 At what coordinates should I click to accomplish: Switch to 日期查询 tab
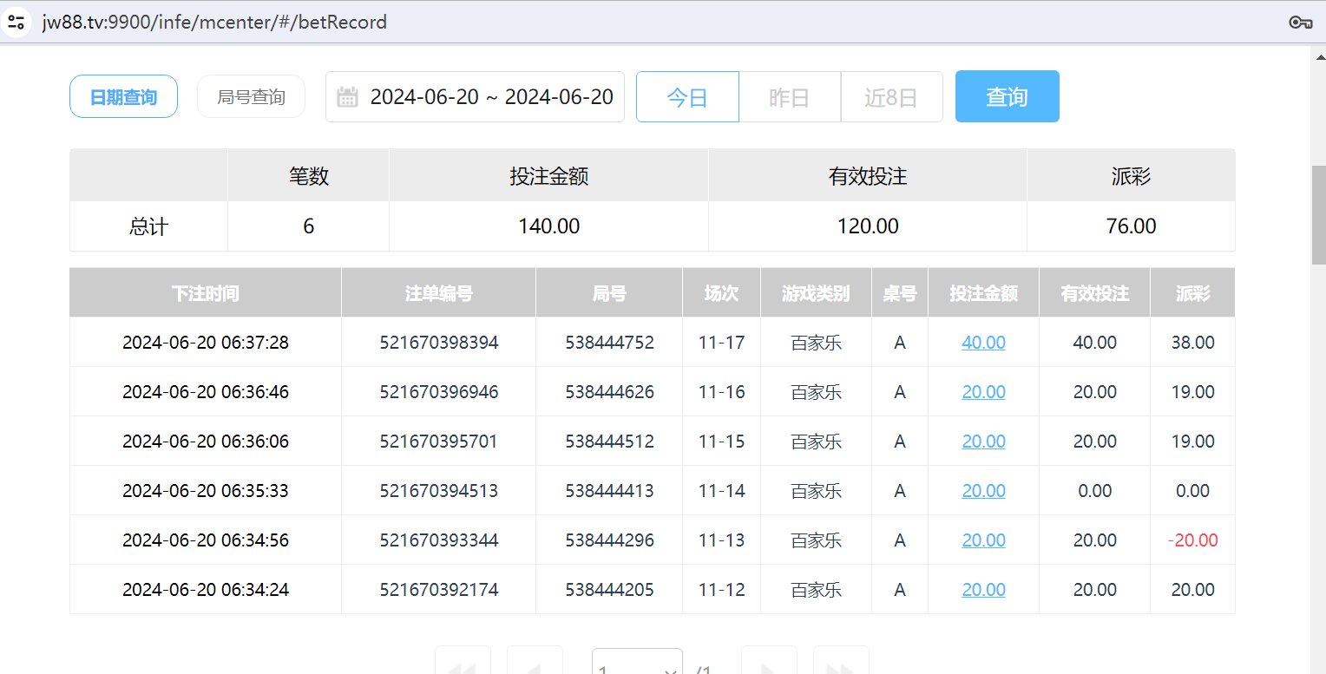[123, 96]
